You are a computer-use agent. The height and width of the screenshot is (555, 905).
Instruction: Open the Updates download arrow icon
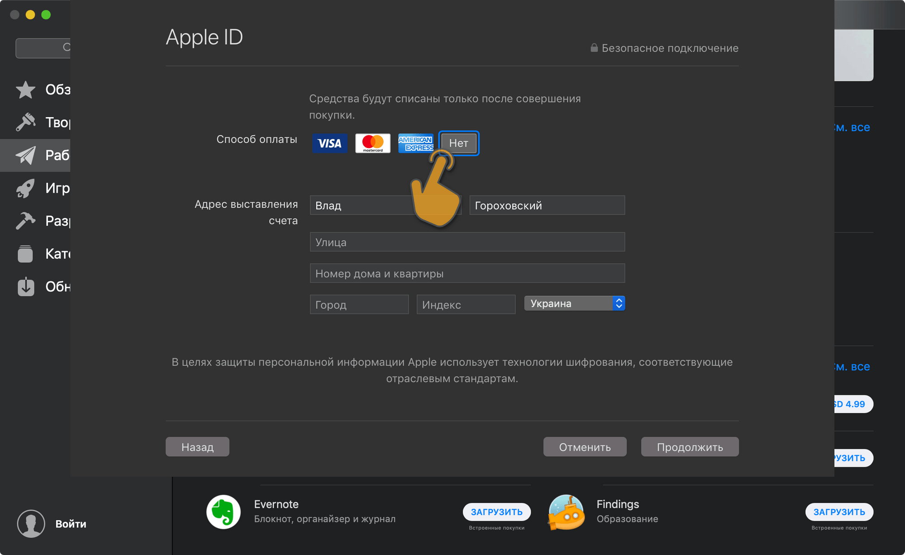26,287
